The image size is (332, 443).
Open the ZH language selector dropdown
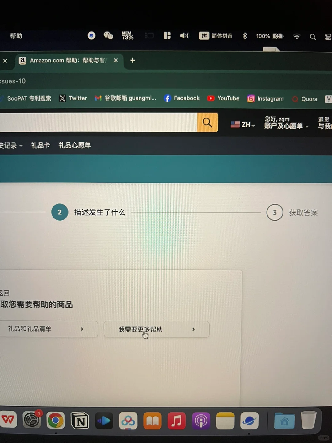pos(243,125)
